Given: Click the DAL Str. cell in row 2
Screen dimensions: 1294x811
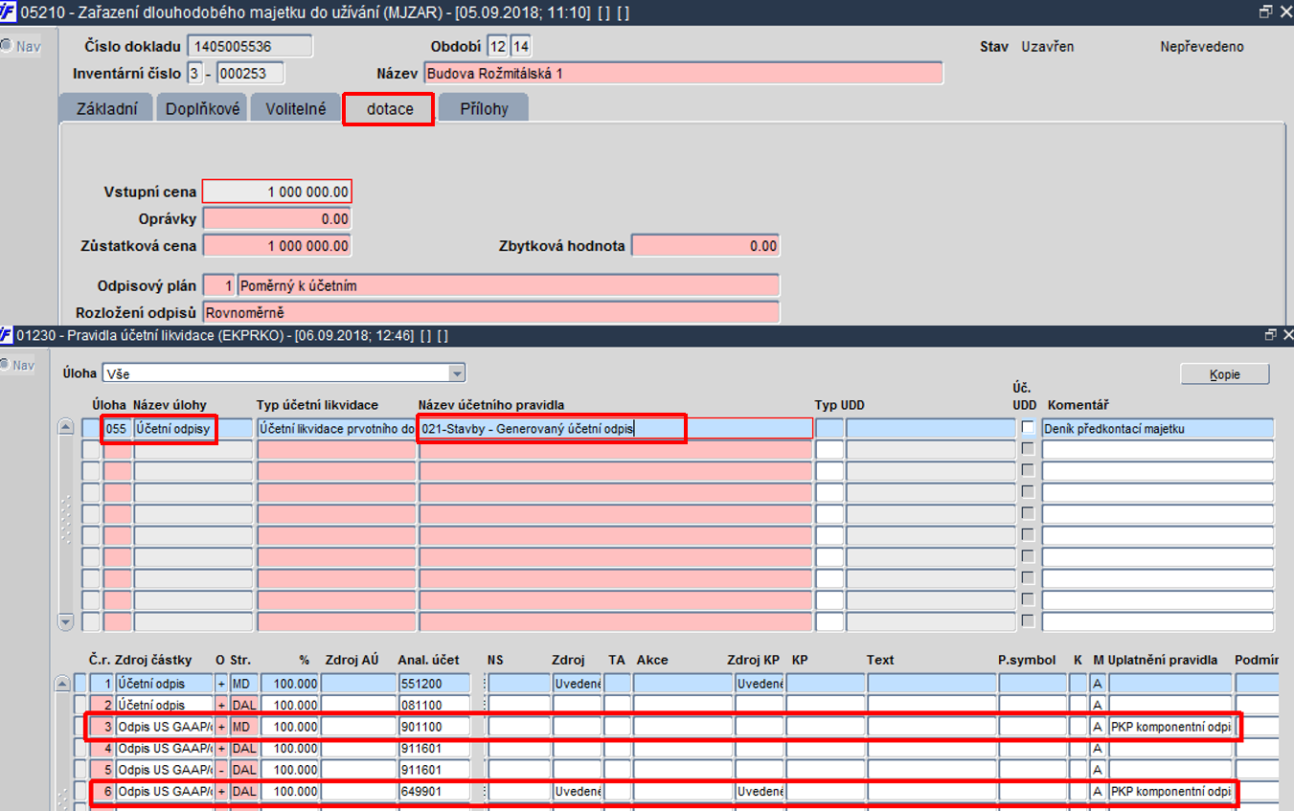Looking at the screenshot, I should [x=243, y=705].
